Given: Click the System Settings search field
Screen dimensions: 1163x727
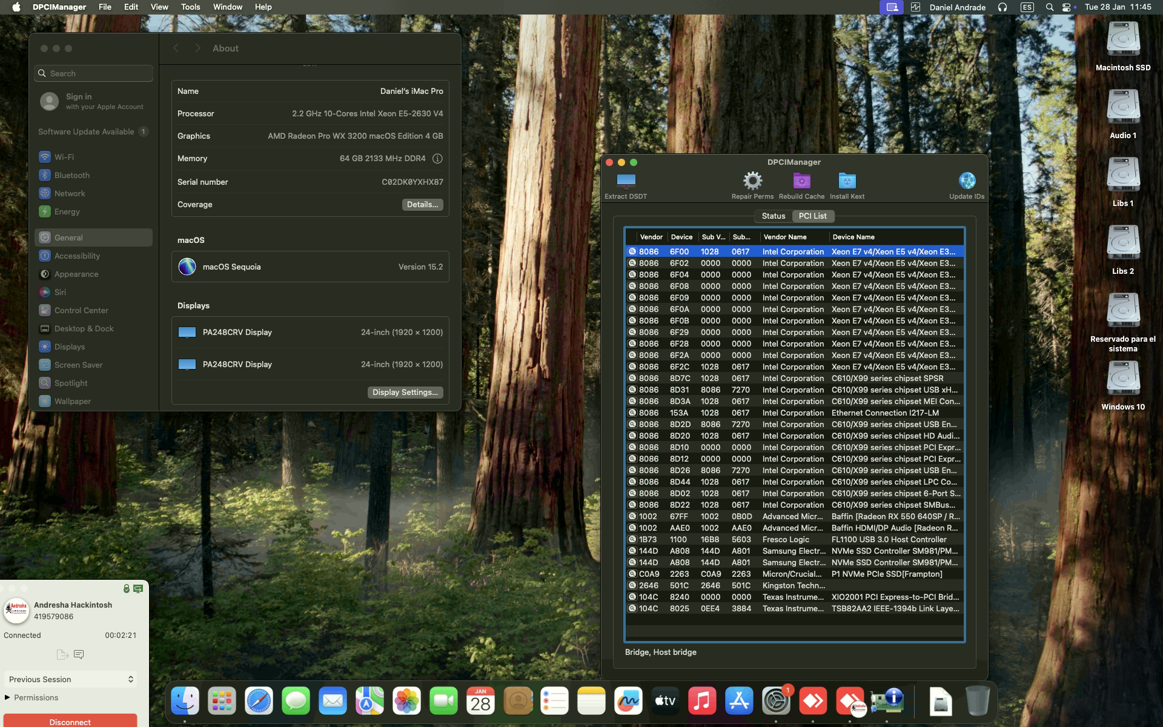Looking at the screenshot, I should (93, 73).
